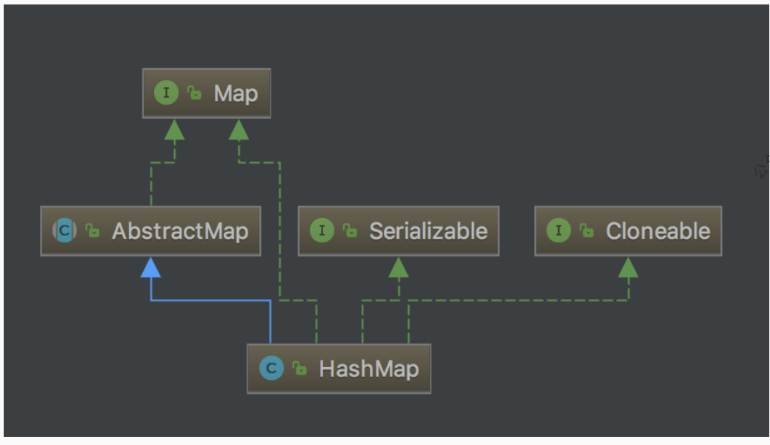The height and width of the screenshot is (445, 770).
Task: Click the public-access lock icon beside Map
Action: [x=194, y=93]
